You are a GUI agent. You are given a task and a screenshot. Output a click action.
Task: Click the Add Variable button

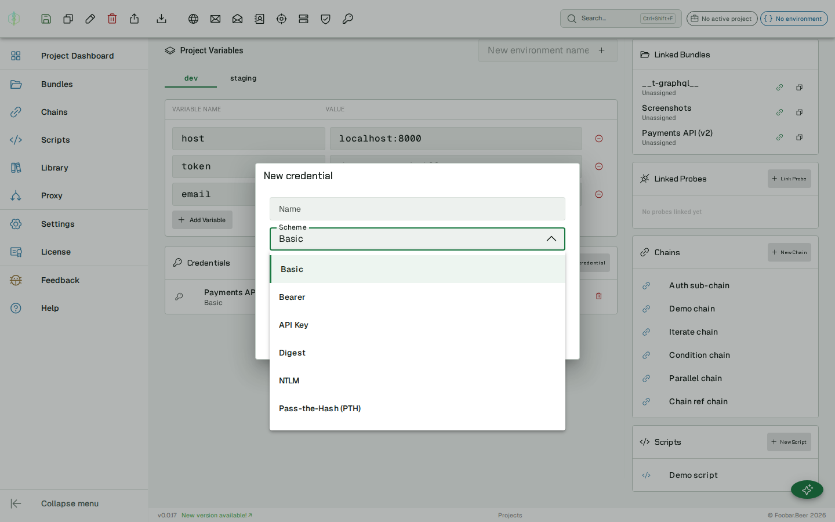(x=202, y=220)
